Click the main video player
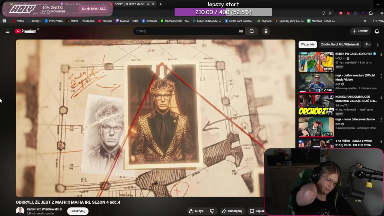This screenshot has height=216, width=384. click(x=155, y=118)
